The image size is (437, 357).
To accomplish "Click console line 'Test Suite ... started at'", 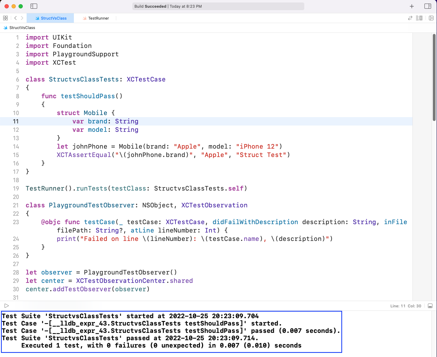I will click(130, 316).
